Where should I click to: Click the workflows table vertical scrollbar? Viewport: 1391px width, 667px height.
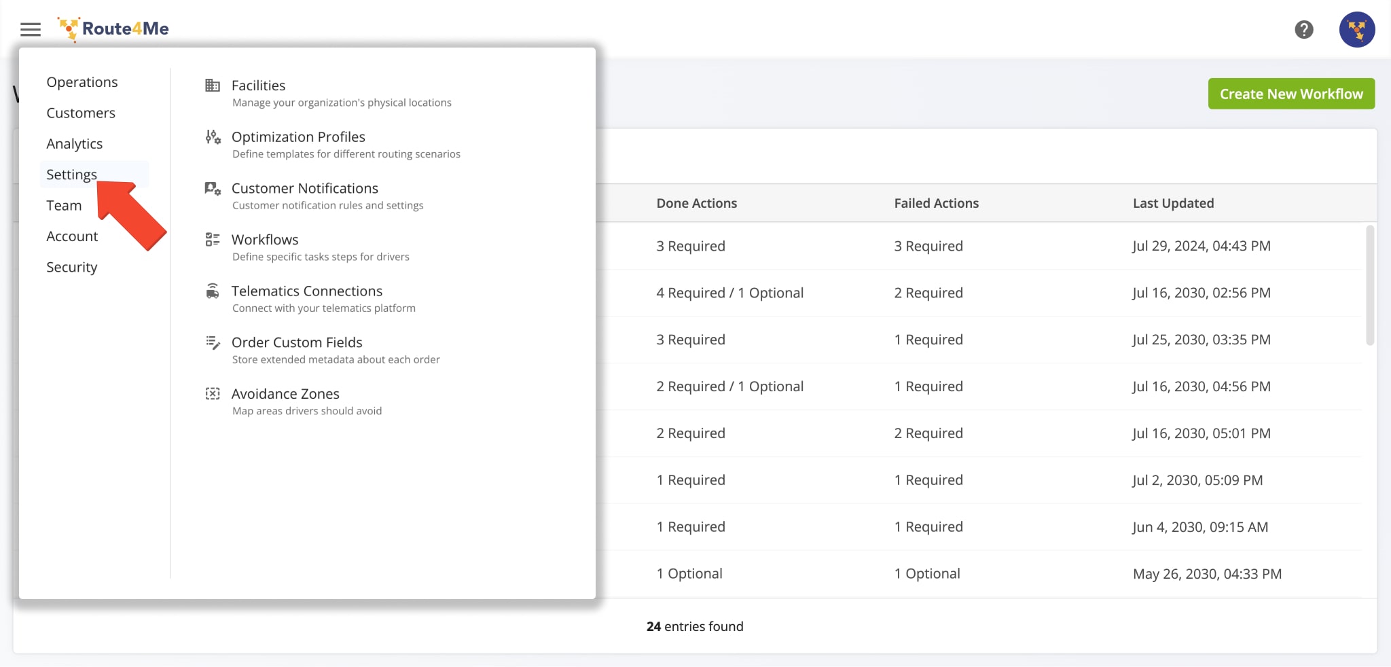(x=1369, y=285)
